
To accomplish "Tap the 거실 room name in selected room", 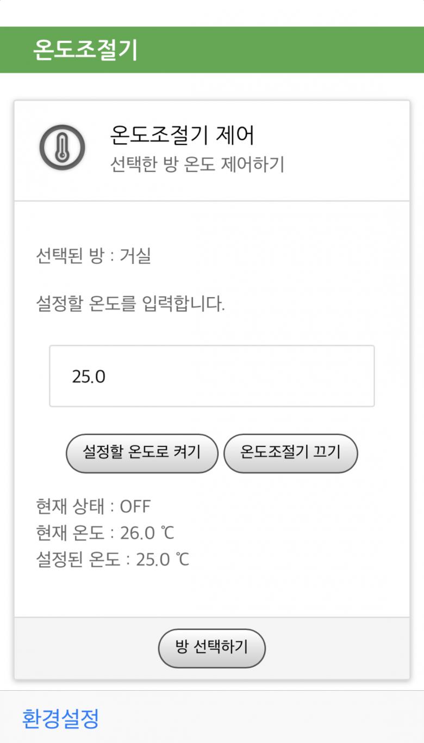I will (135, 256).
